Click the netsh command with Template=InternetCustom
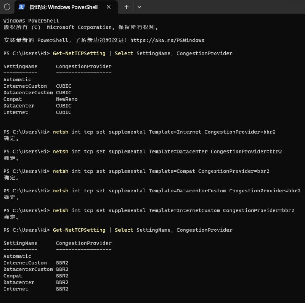 pyautogui.click(x=173, y=210)
